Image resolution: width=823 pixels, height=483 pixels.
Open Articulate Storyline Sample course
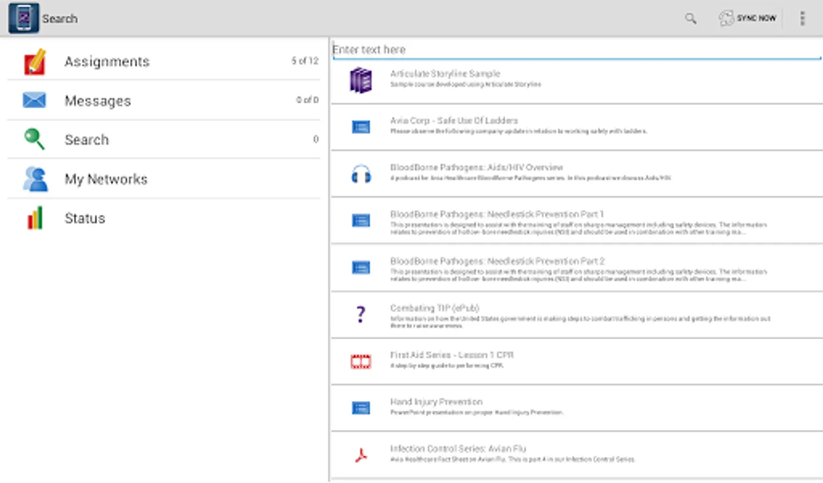(445, 74)
